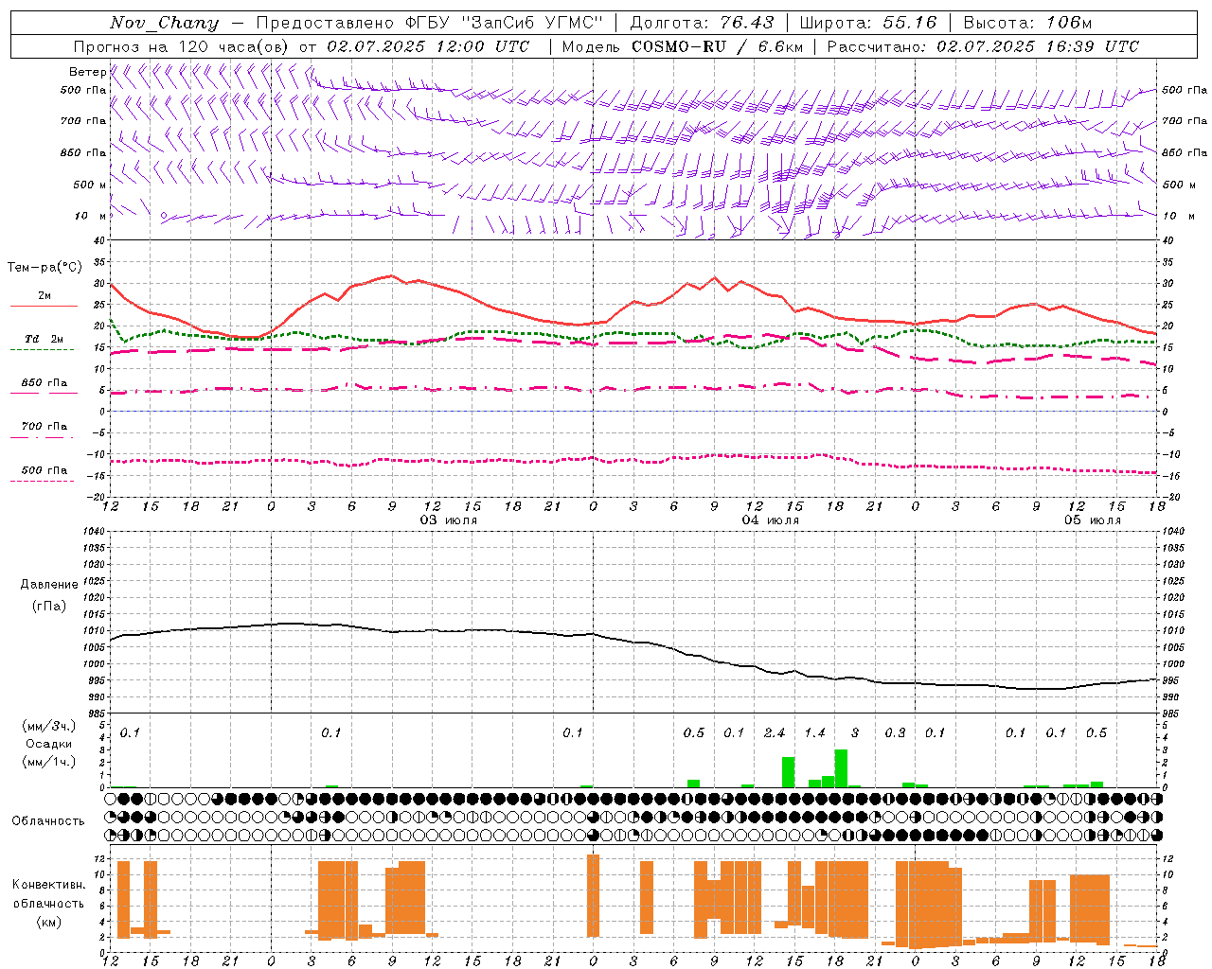1212x969 pixels.
Task: Click the precipitation value 2.4
Action: click(x=775, y=733)
